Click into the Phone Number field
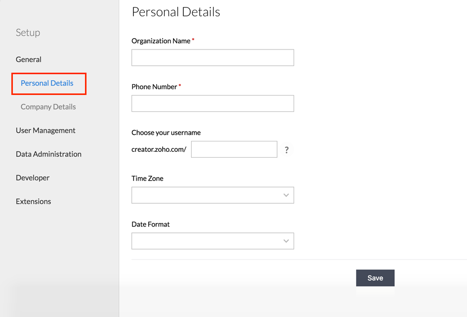 coord(212,103)
